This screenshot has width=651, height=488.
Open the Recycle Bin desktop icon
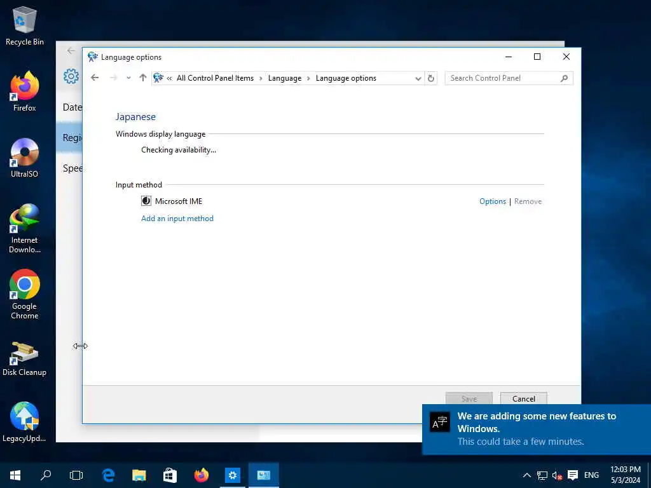coord(25,26)
